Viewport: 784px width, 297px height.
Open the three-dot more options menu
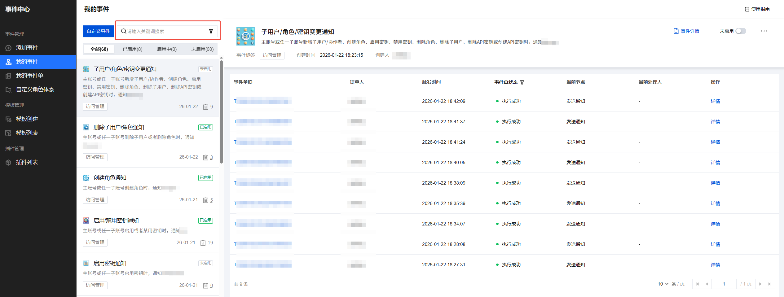coord(764,31)
